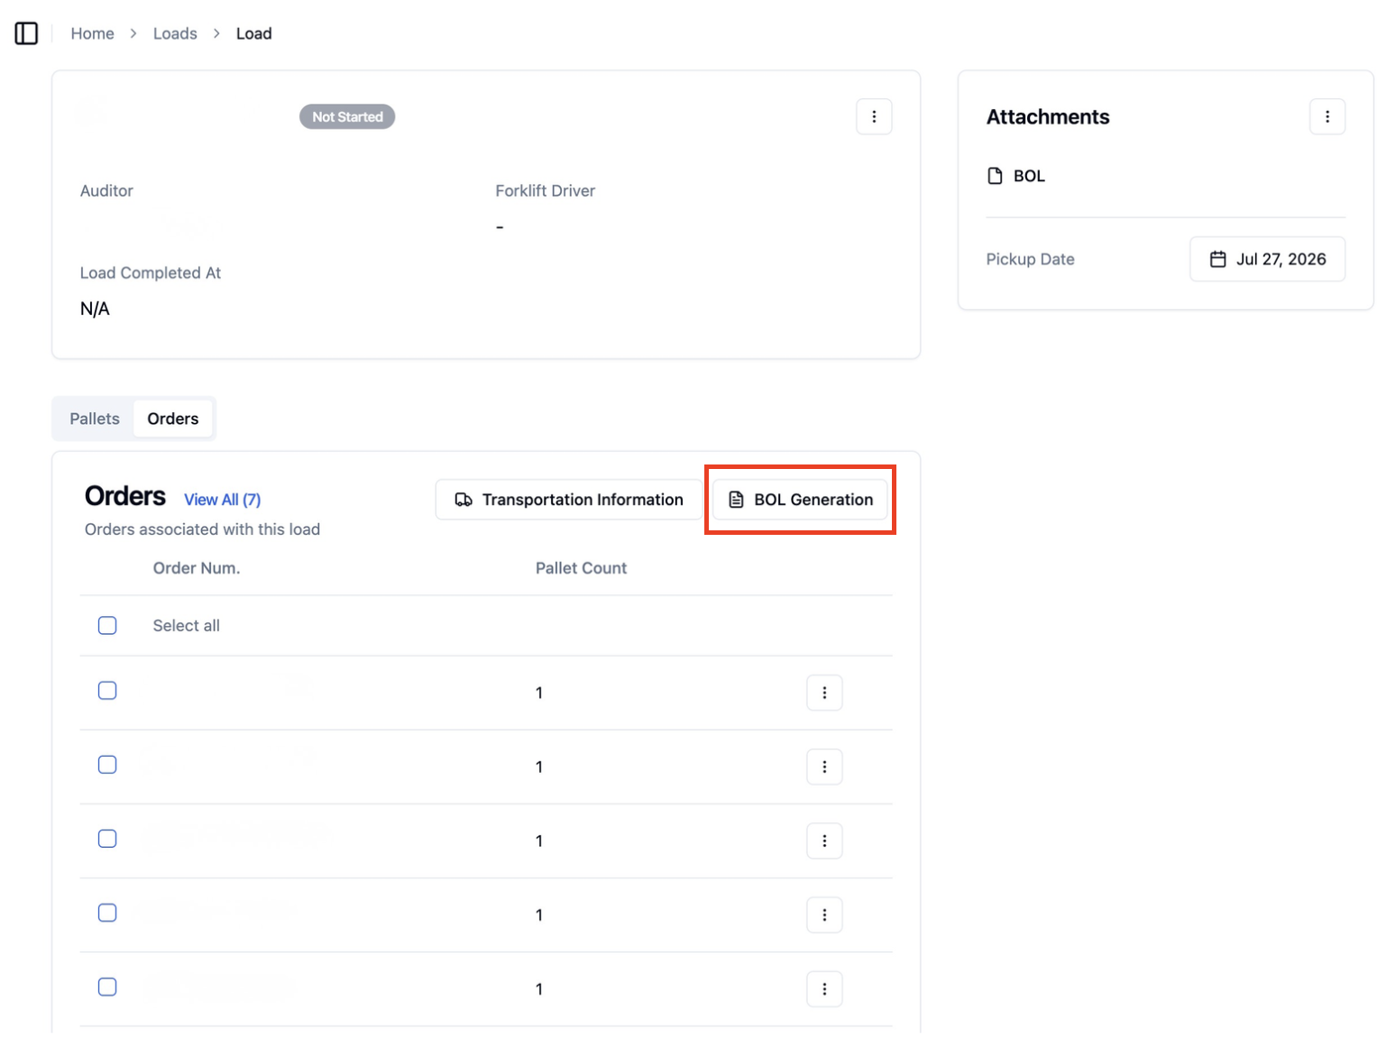Open the Pickup Date picker Jul 27, 2026
The width and height of the screenshot is (1396, 1039).
click(1267, 259)
